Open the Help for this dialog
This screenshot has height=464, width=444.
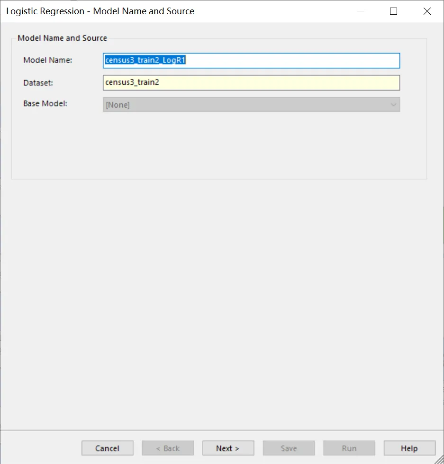point(410,448)
